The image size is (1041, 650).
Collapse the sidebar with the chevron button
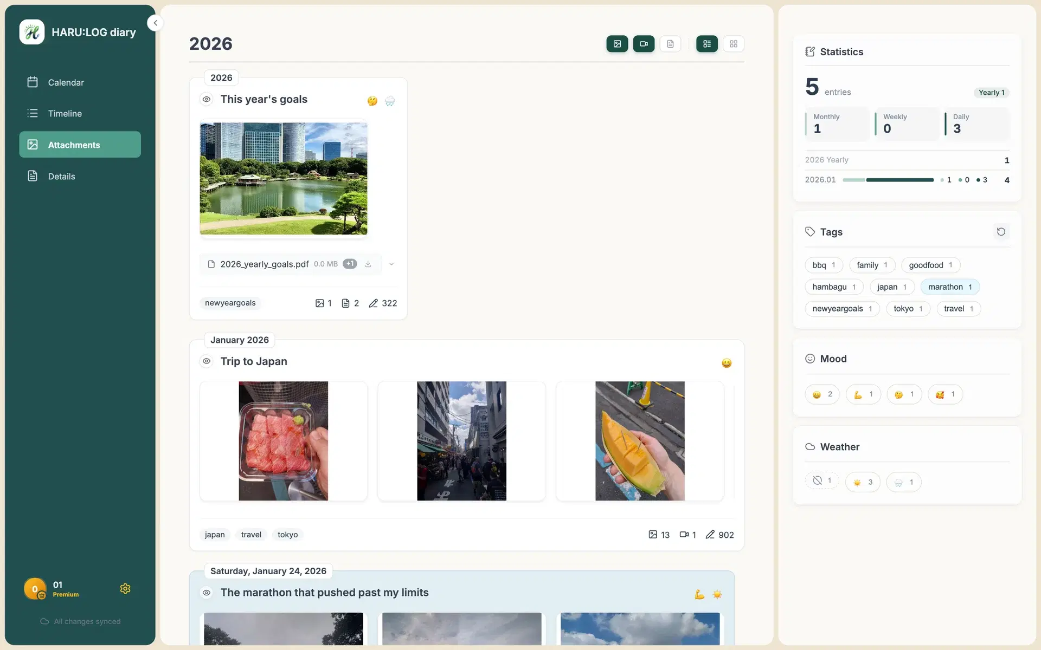tap(155, 23)
